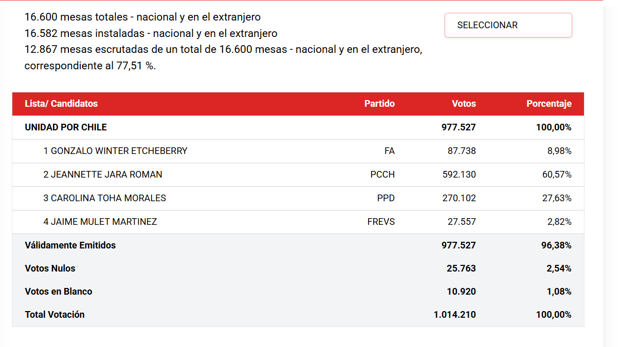
Task: Click the Votos en Blanco row label
Action: tap(59, 292)
